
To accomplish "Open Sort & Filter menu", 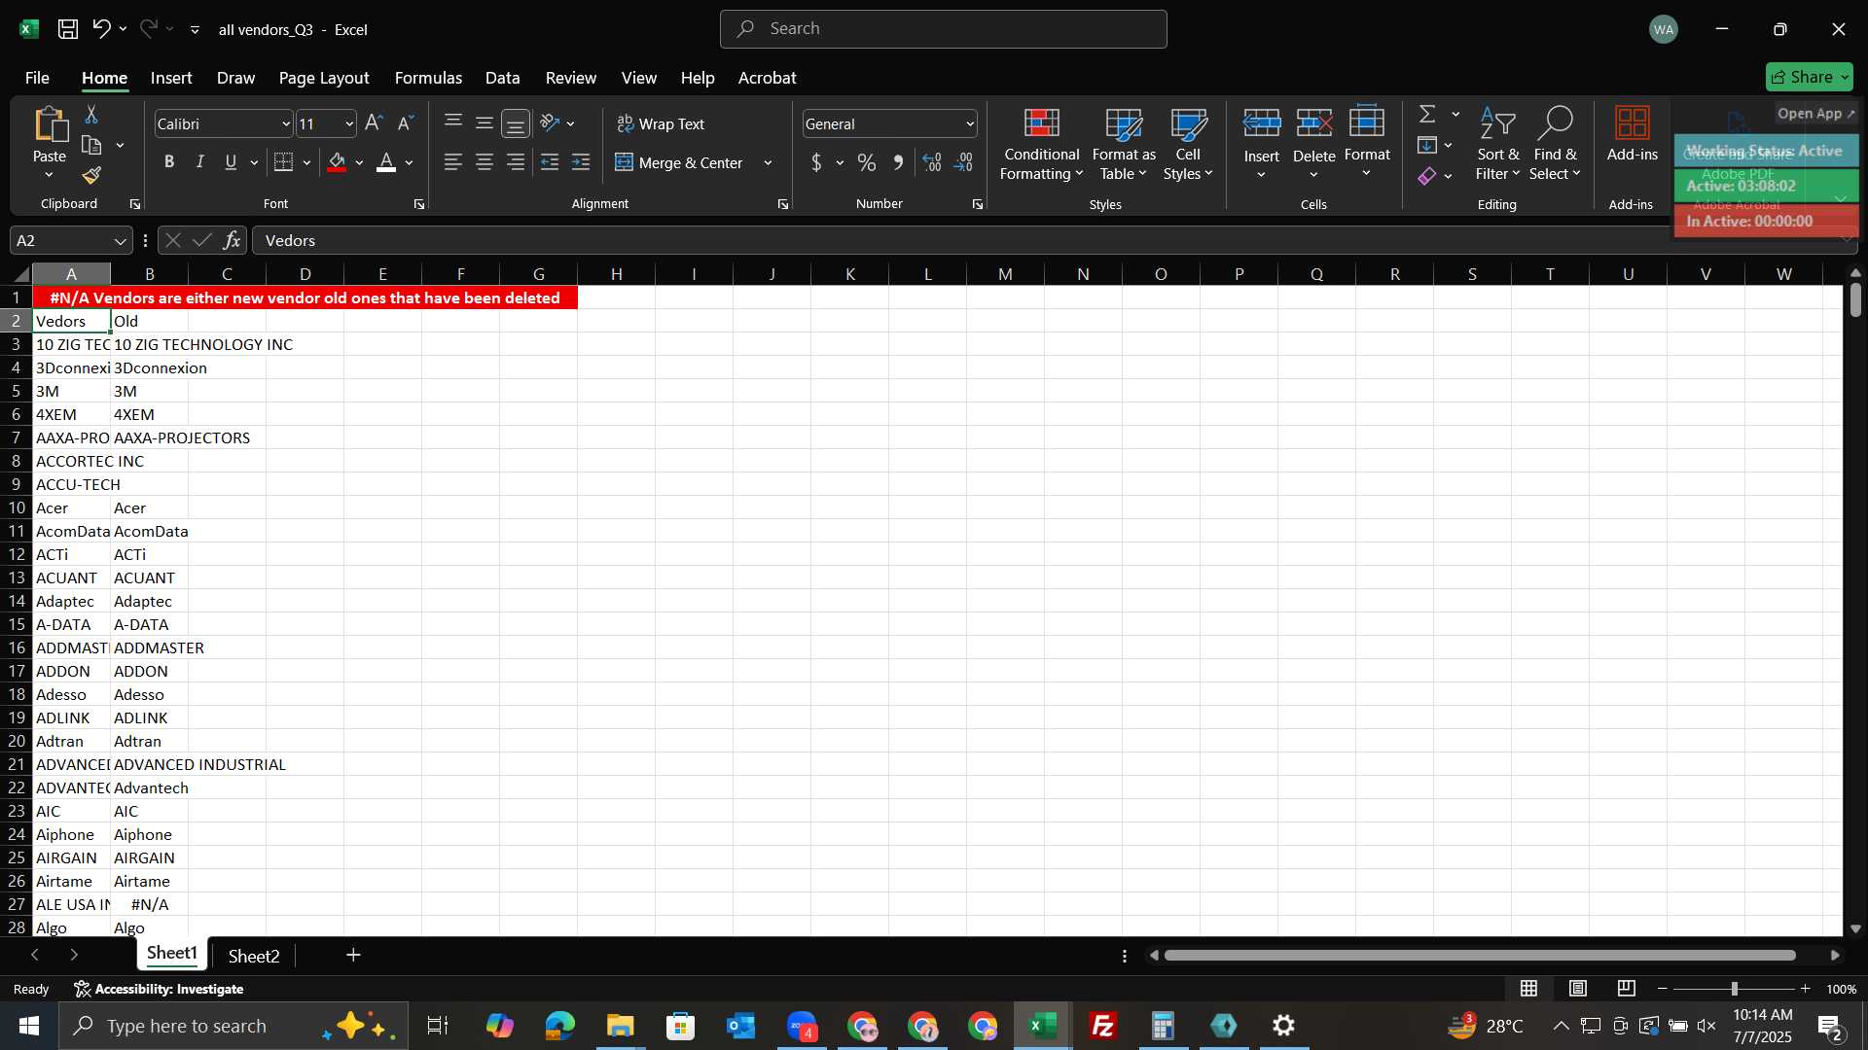I will point(1497,144).
